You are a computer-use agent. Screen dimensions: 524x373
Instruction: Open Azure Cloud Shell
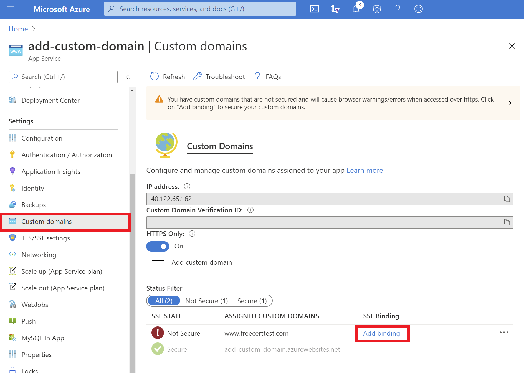click(x=314, y=9)
